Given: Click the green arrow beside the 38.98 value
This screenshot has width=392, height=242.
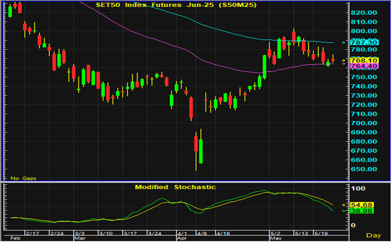Looking at the screenshot, I should (x=343, y=211).
